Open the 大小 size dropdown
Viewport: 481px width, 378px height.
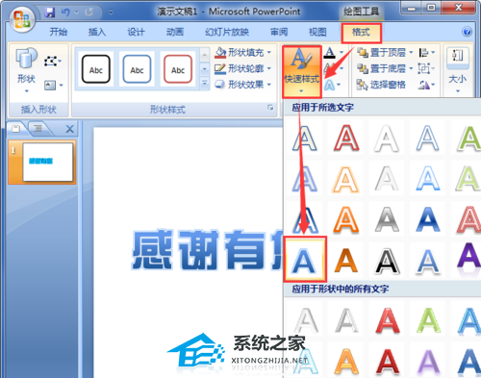coord(458,70)
